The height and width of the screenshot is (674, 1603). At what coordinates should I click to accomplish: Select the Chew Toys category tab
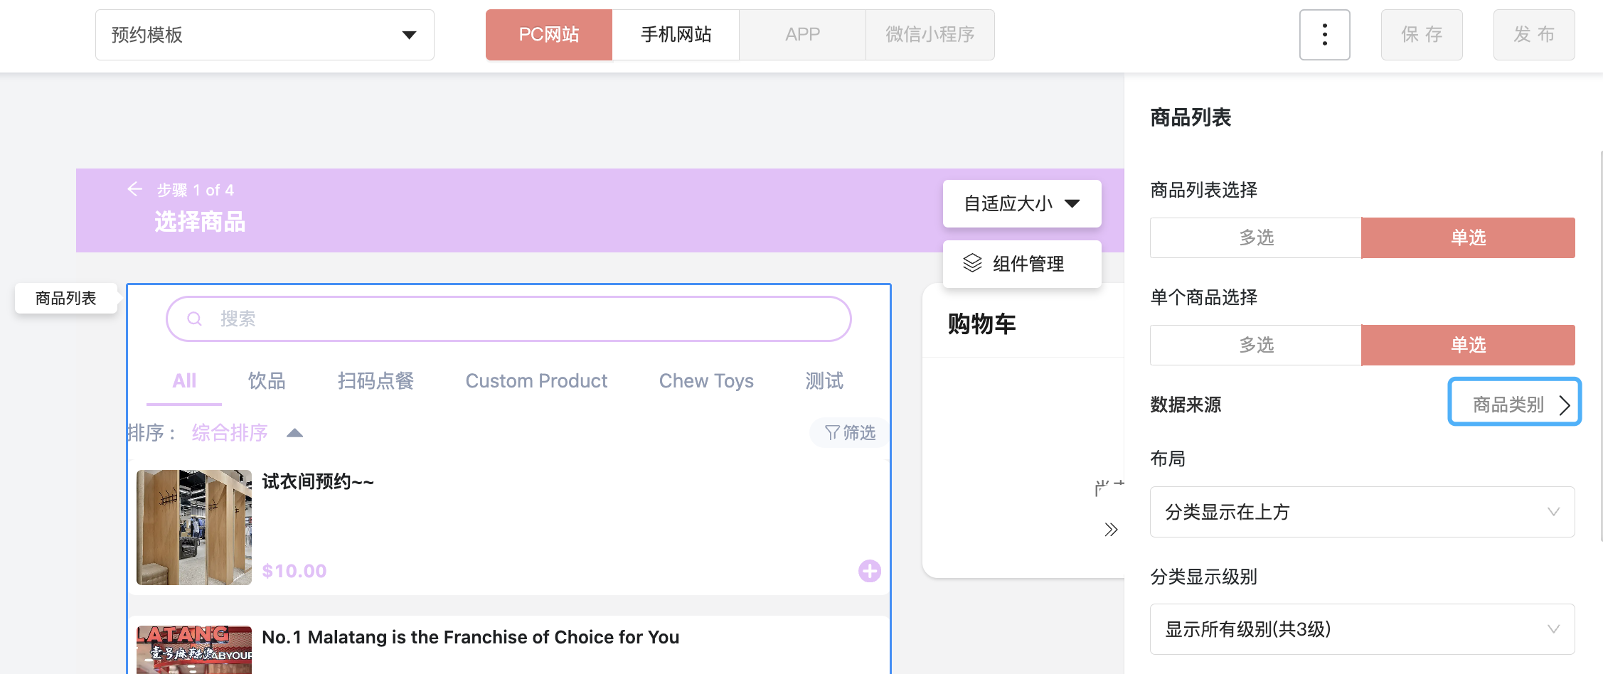[x=706, y=381]
